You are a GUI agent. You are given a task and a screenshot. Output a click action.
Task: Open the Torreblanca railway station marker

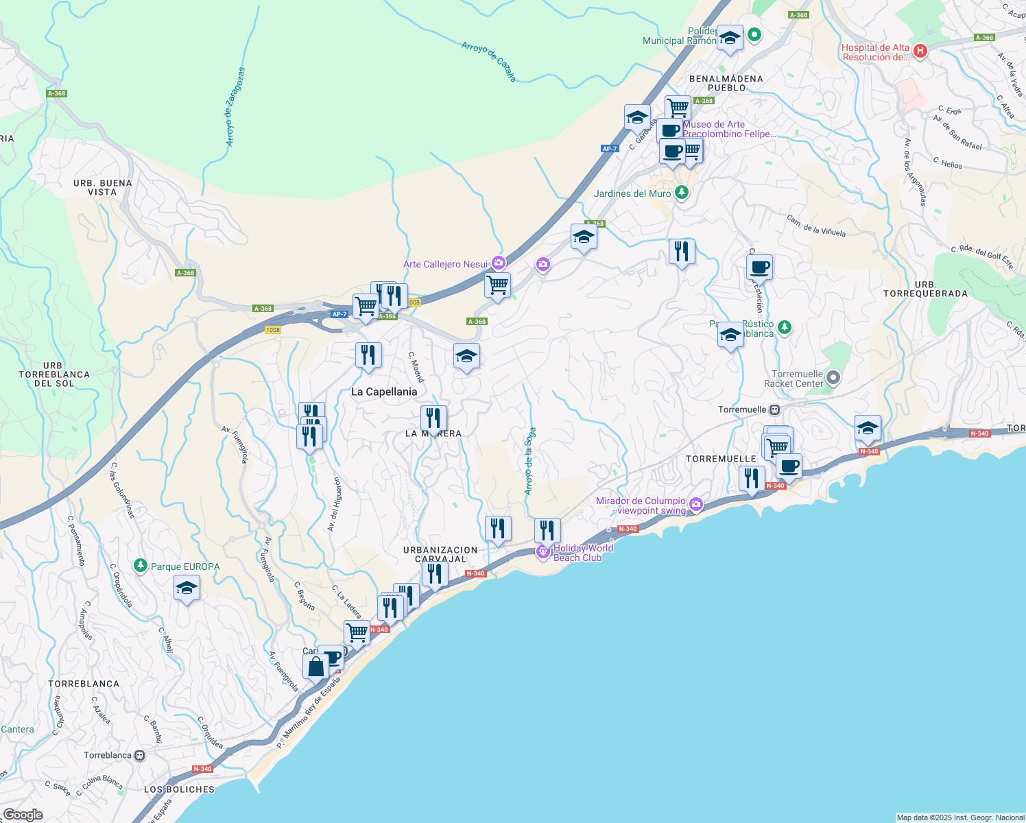pos(139,755)
